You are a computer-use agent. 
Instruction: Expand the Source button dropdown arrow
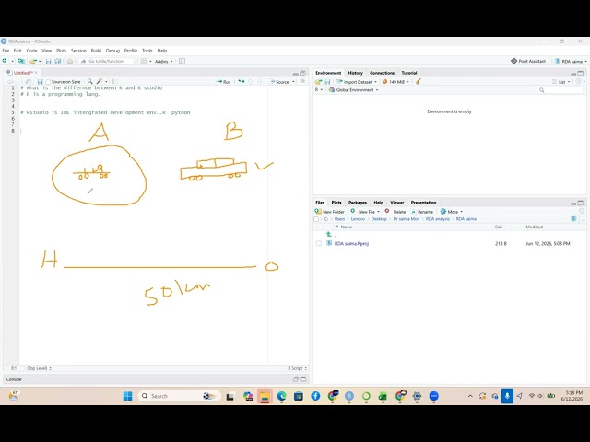pyautogui.click(x=293, y=82)
